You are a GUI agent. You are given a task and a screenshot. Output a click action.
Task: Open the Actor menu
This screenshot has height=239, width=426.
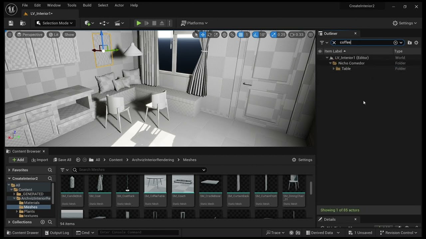click(x=119, y=5)
